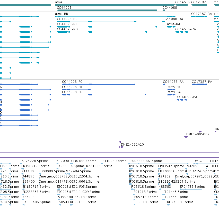Viewport: 219px width, 206px height.
Task: Select EST RH30388.3prime
Action: [x=83, y=161]
